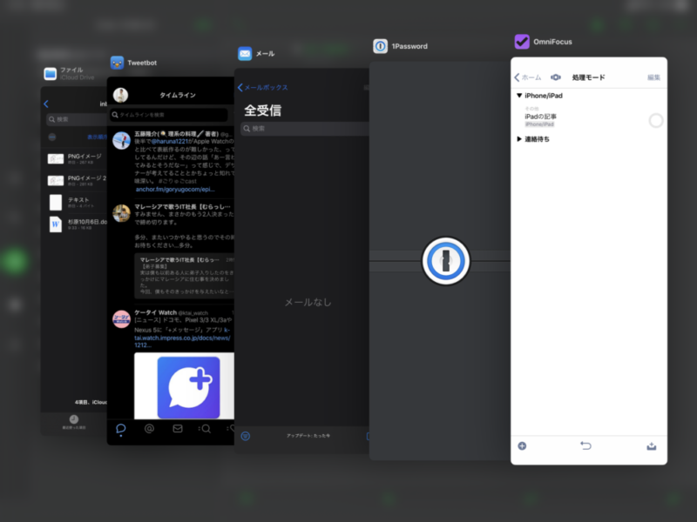This screenshot has width=697, height=522.
Task: Select the 全受信 mailbox title
Action: (263, 110)
